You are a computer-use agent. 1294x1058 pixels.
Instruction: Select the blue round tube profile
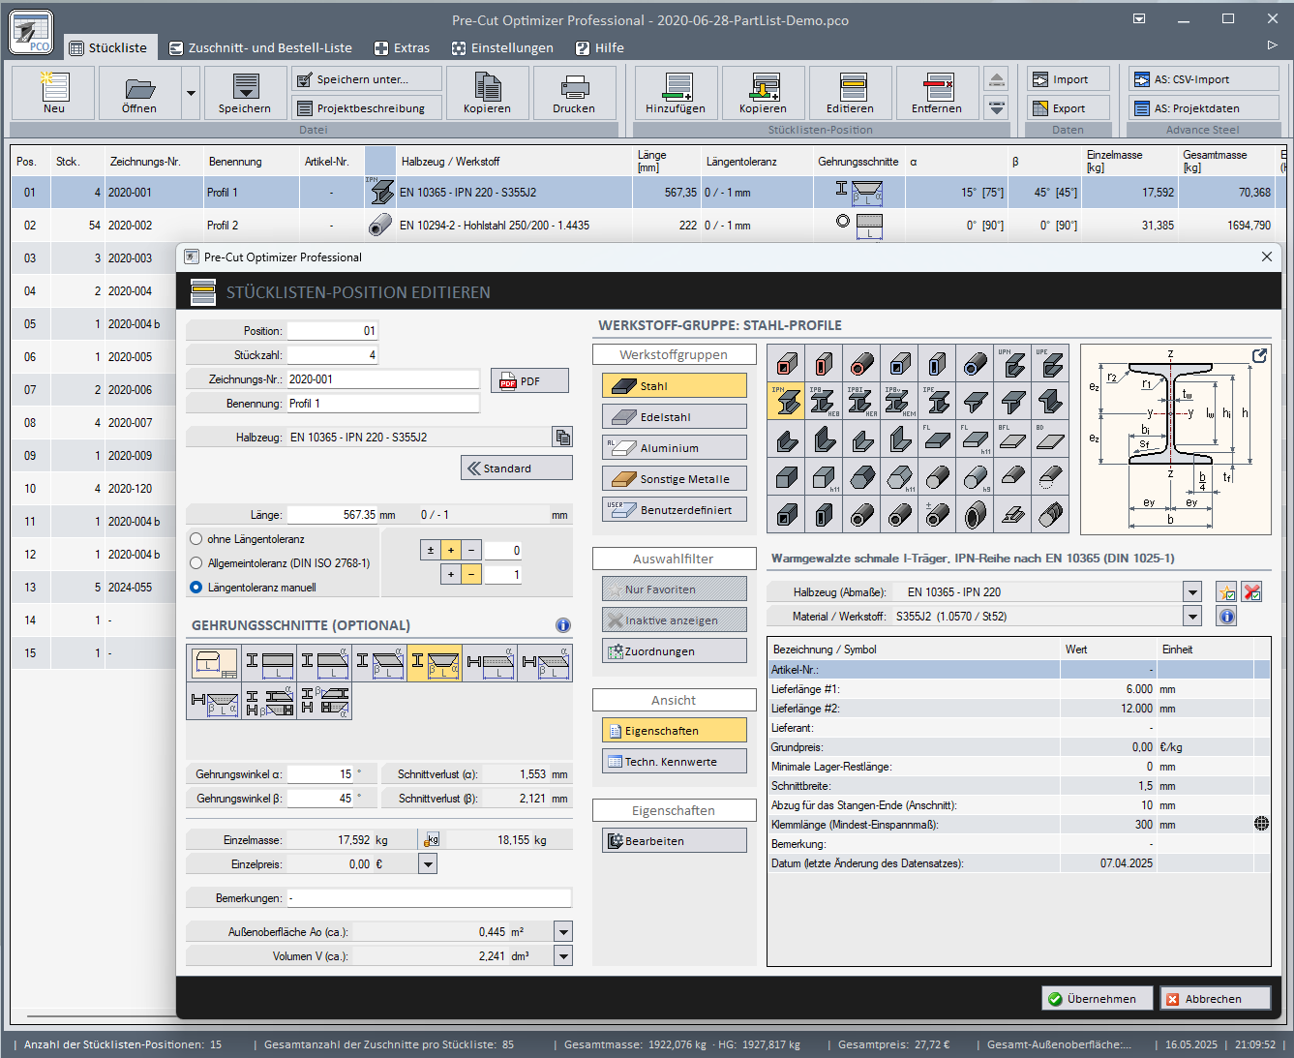point(975,363)
